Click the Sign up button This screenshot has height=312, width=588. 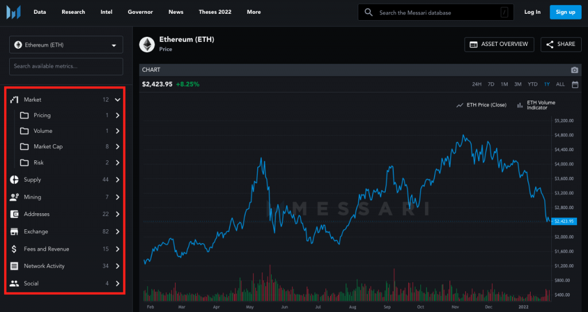565,12
